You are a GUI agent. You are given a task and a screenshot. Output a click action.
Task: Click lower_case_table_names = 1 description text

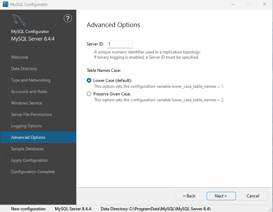[x=159, y=86]
